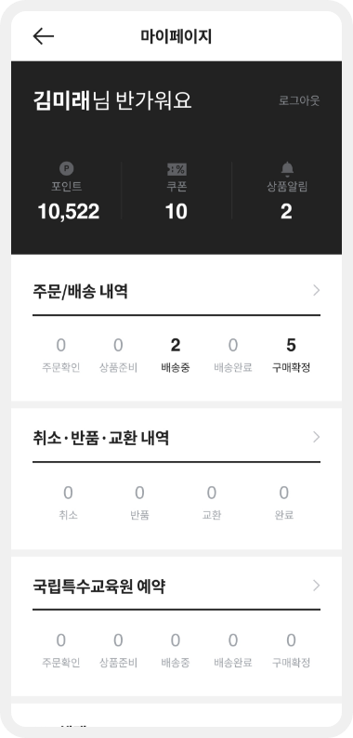Select 구매확정 status with 5 orders
Image resolution: width=353 pixels, height=738 pixels.
(292, 355)
